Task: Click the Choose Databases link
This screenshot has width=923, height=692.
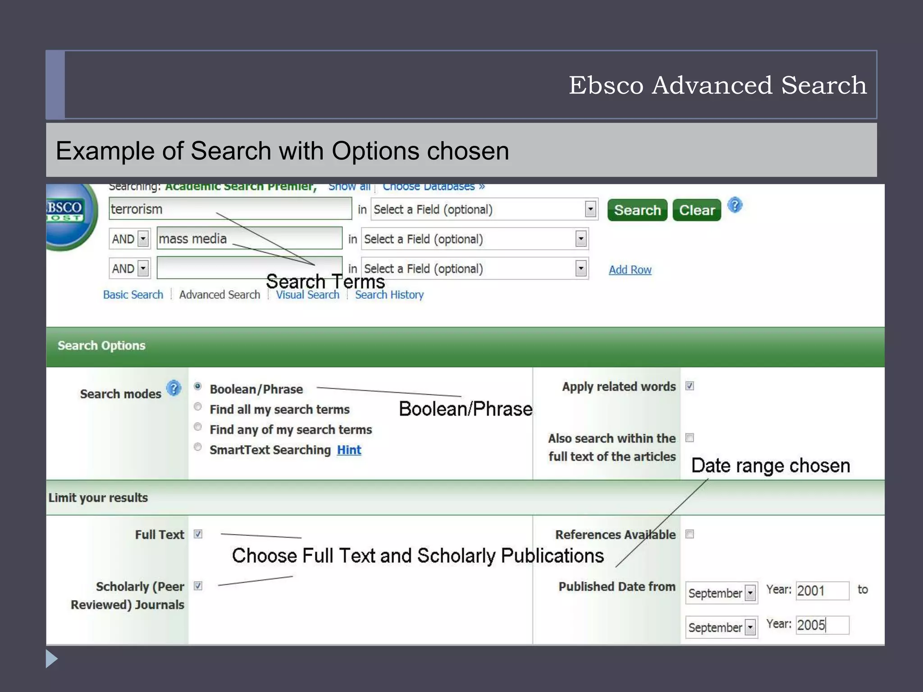Action: tap(434, 187)
